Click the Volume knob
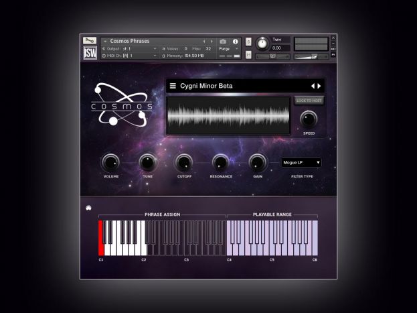The image size is (417, 313). (111, 162)
